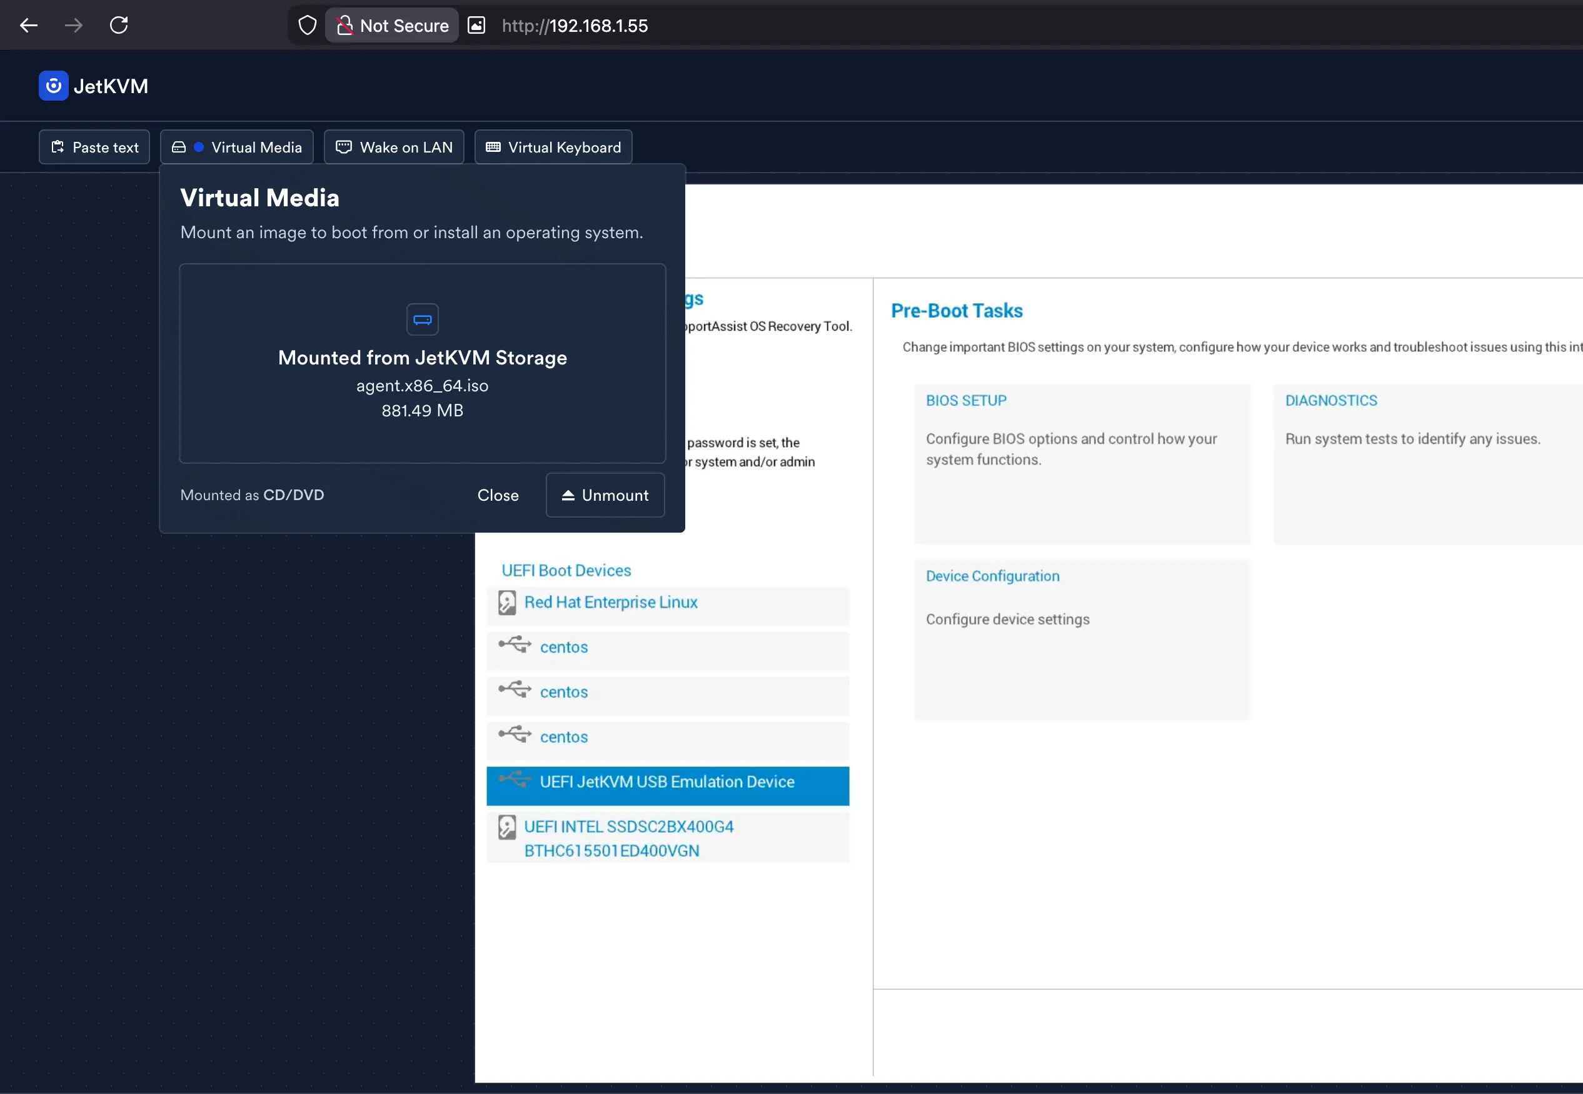
Task: Click the disk icon beside UEFI INTEL SSD
Action: (x=507, y=827)
